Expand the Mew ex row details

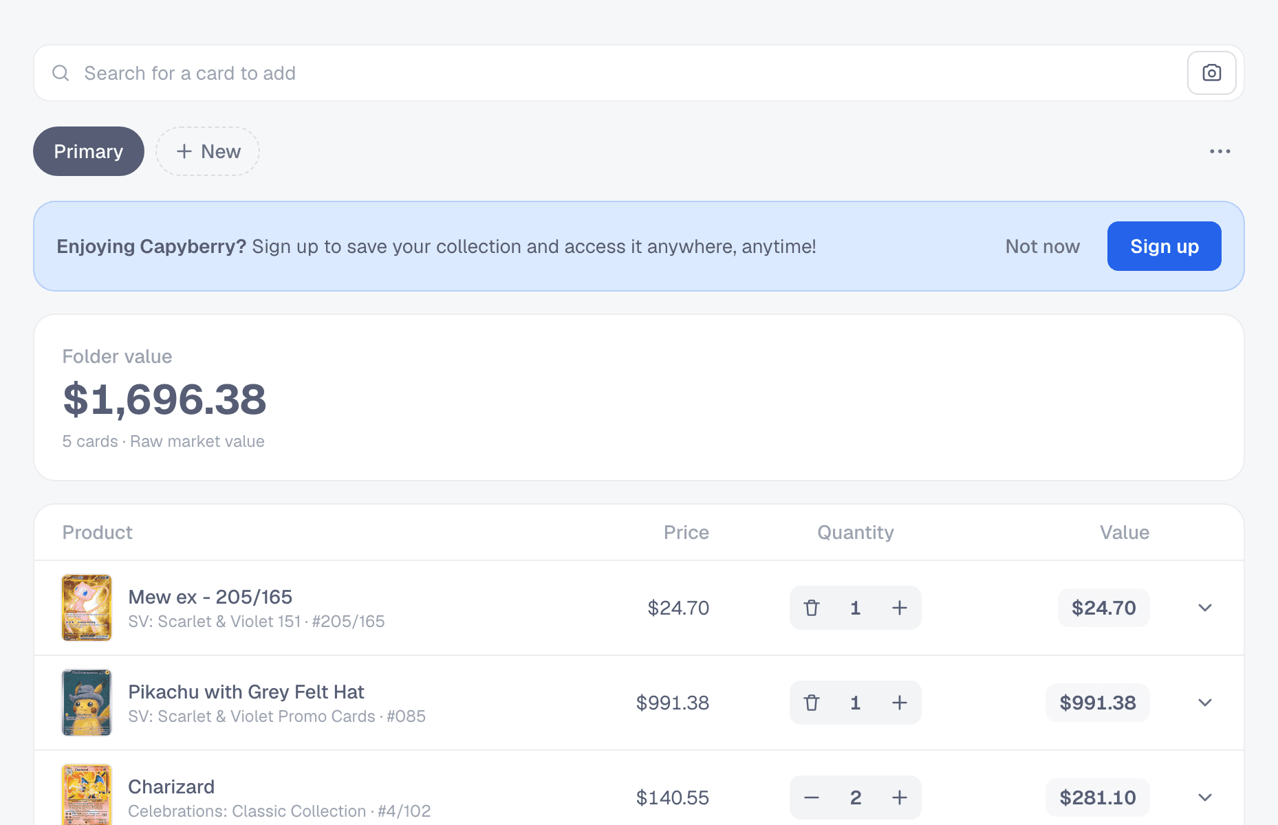1204,608
